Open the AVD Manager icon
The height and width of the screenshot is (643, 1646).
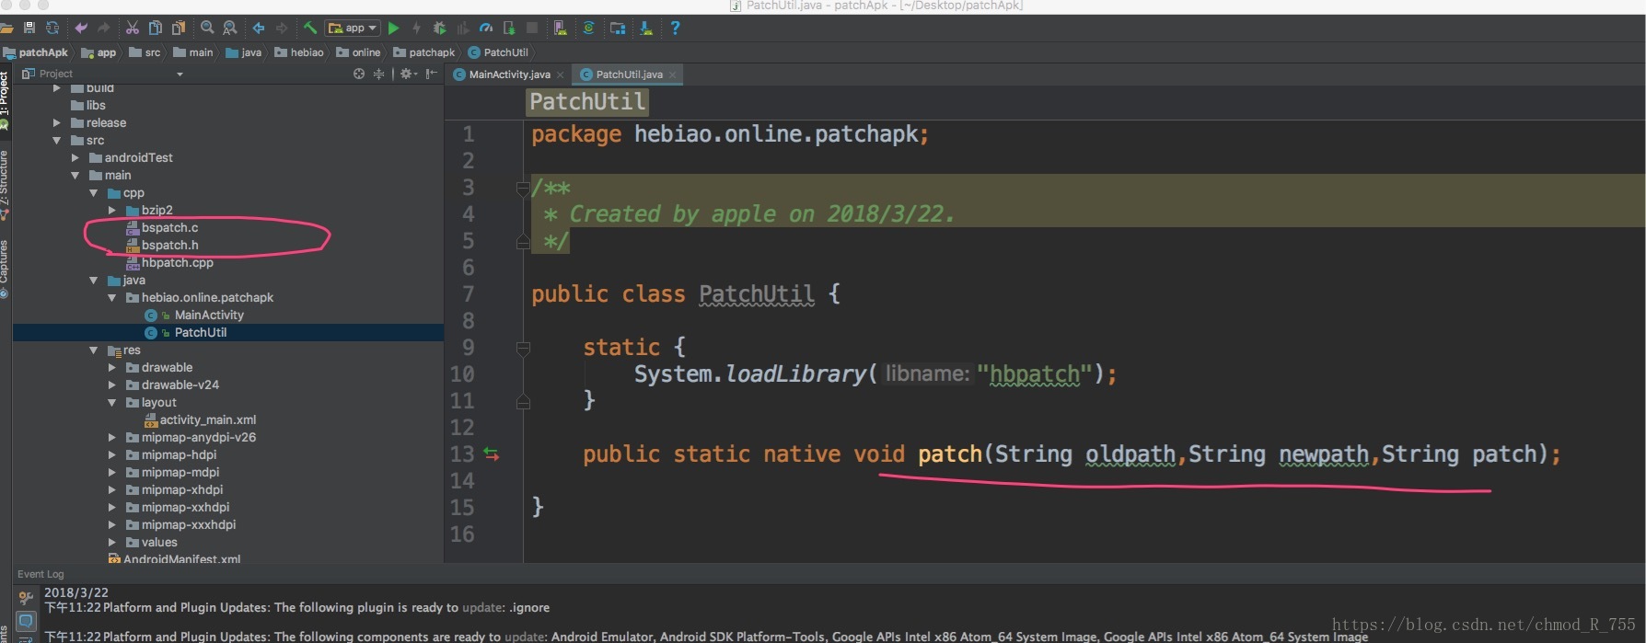(561, 28)
